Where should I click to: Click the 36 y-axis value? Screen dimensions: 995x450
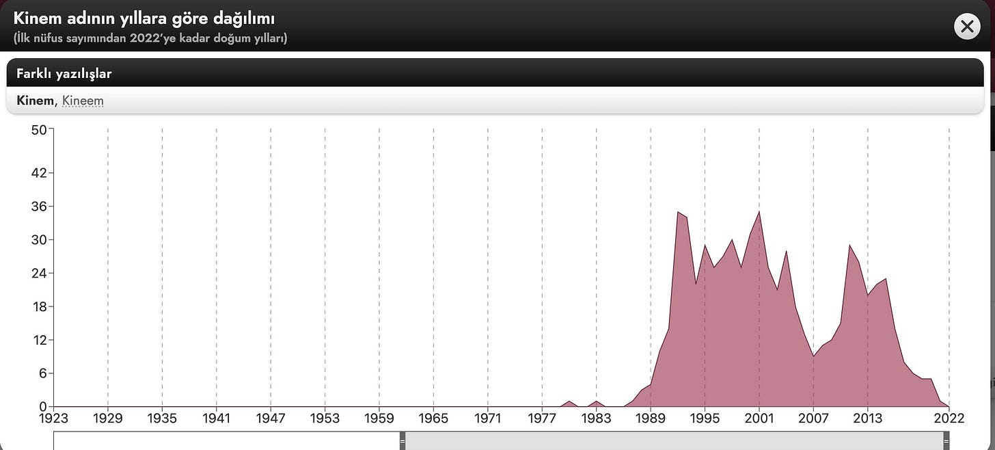(x=39, y=207)
